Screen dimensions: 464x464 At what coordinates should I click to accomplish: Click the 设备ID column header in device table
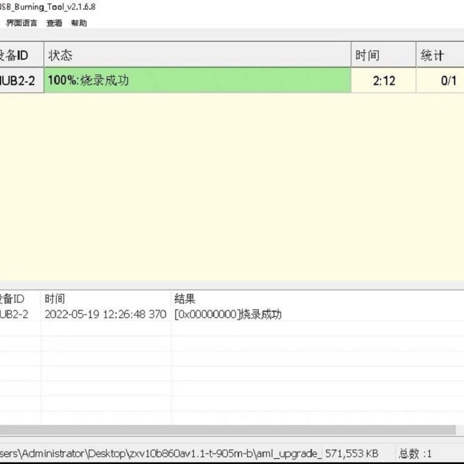click(x=21, y=55)
